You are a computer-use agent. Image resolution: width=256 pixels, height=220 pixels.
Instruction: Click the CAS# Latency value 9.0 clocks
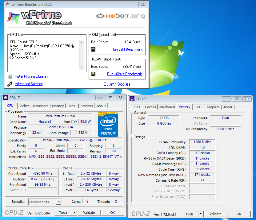pos(202,153)
